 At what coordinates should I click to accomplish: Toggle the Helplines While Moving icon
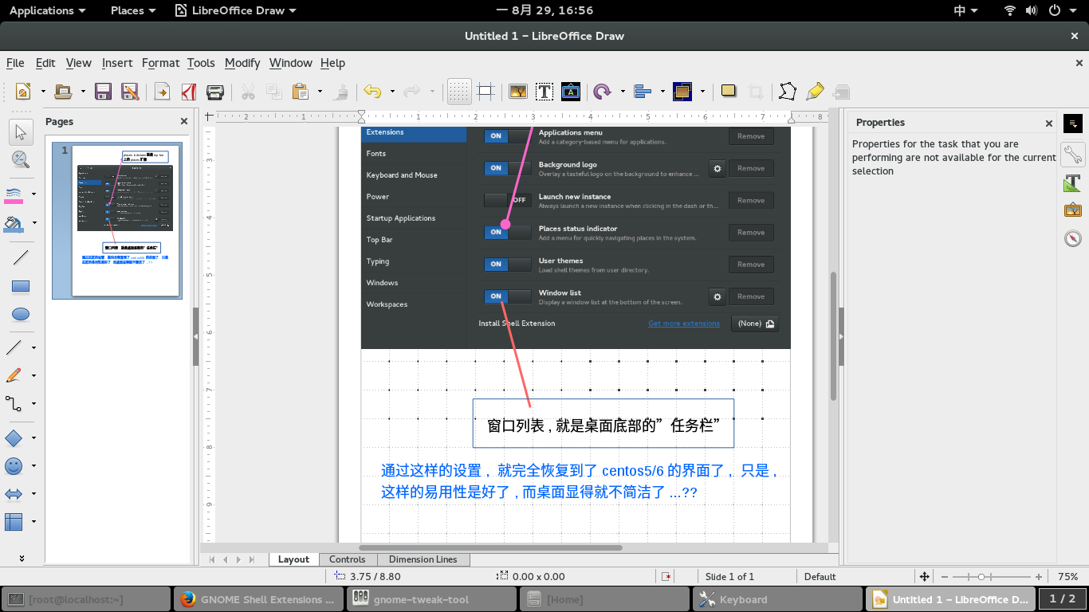coord(486,92)
